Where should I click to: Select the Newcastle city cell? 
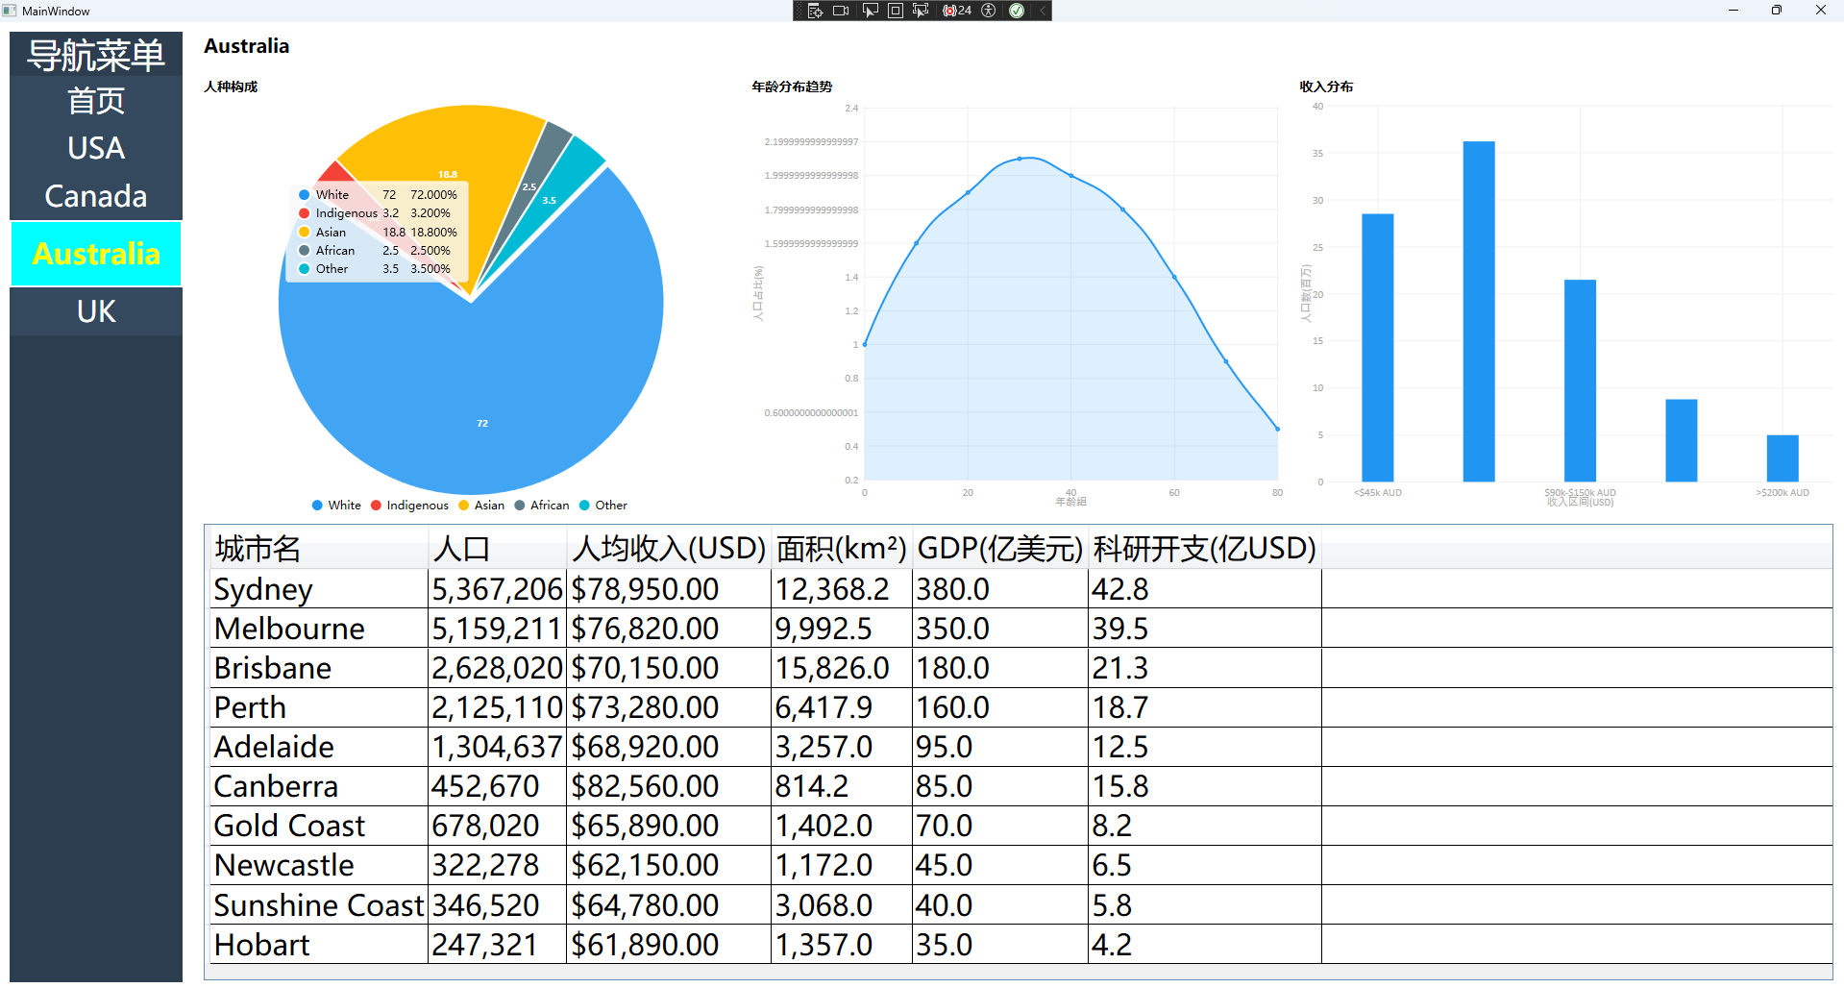tap(318, 865)
